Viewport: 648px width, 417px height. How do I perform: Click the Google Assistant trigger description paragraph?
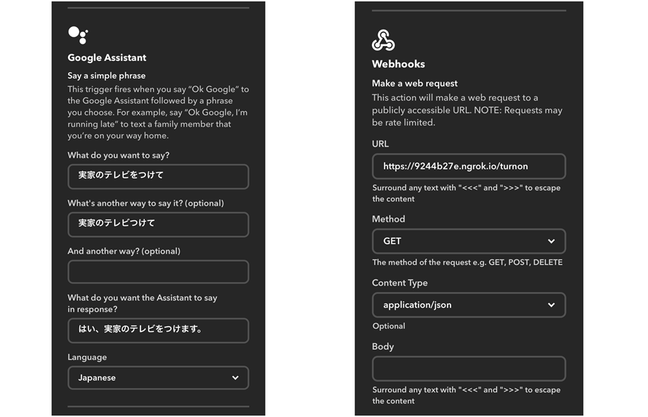(159, 113)
